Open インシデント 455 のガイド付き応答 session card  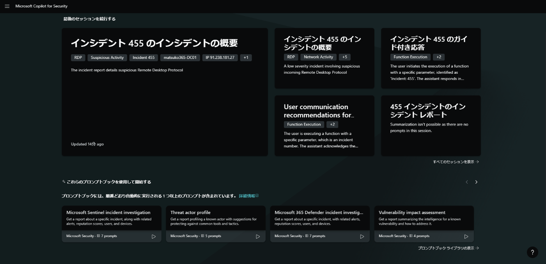431,58
